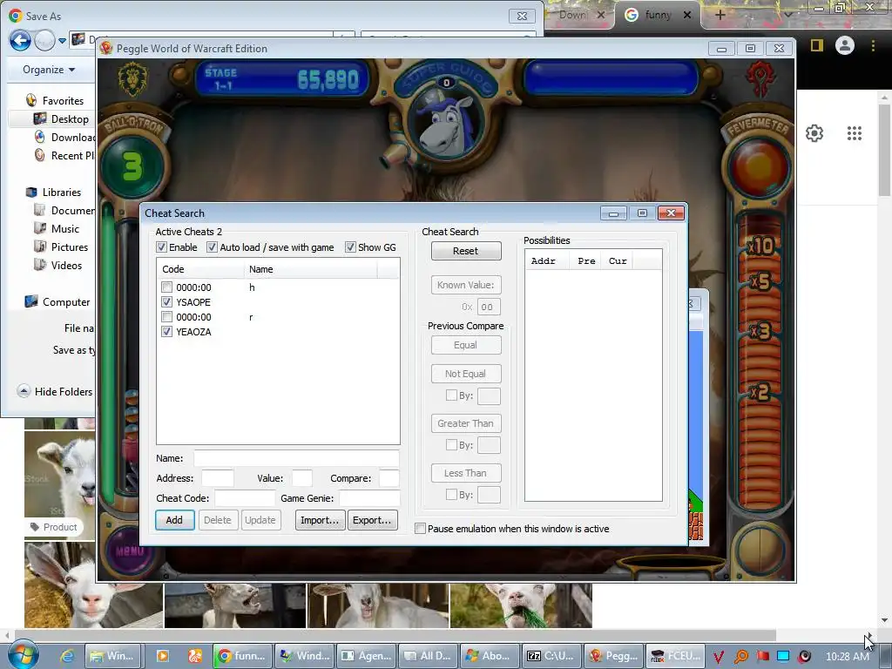This screenshot has height=669, width=892.
Task: Open the orange browser taskbar icon
Action: pos(195,656)
